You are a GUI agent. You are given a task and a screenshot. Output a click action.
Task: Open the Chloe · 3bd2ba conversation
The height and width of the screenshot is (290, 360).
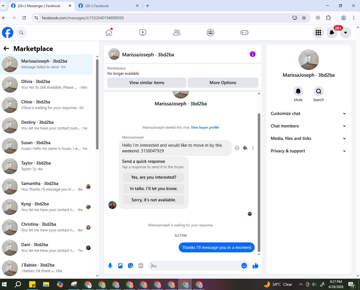coord(46,105)
